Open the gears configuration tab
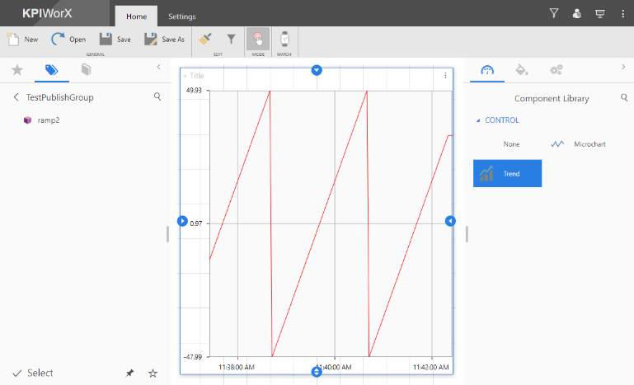This screenshot has height=385, width=634. [556, 70]
